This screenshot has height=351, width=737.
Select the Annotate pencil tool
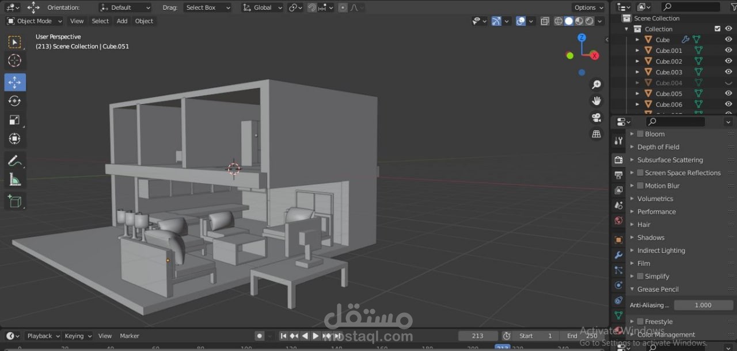point(15,161)
